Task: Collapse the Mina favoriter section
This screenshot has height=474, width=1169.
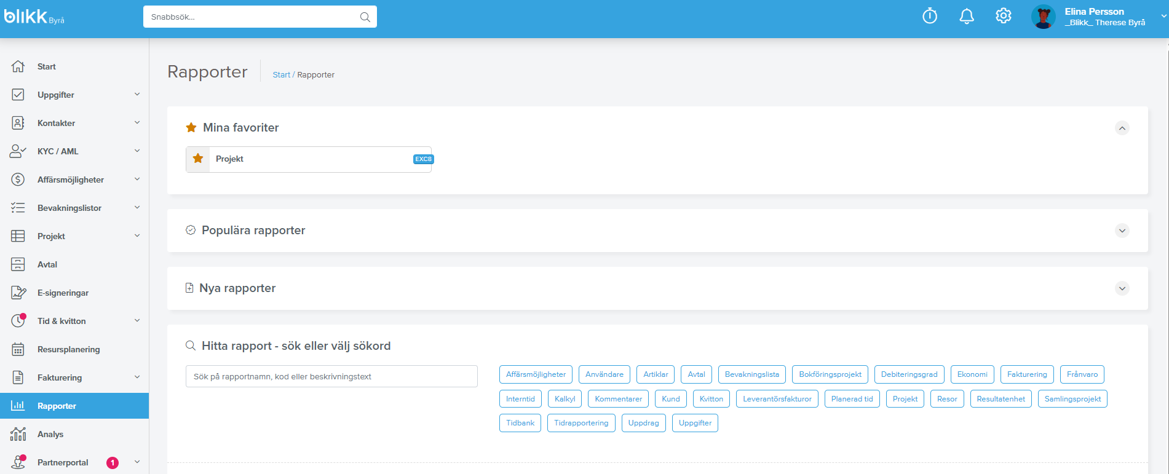Action: pos(1122,128)
